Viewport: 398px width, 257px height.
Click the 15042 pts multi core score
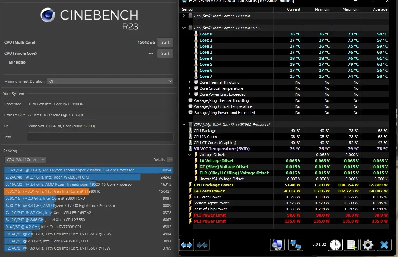tap(147, 42)
